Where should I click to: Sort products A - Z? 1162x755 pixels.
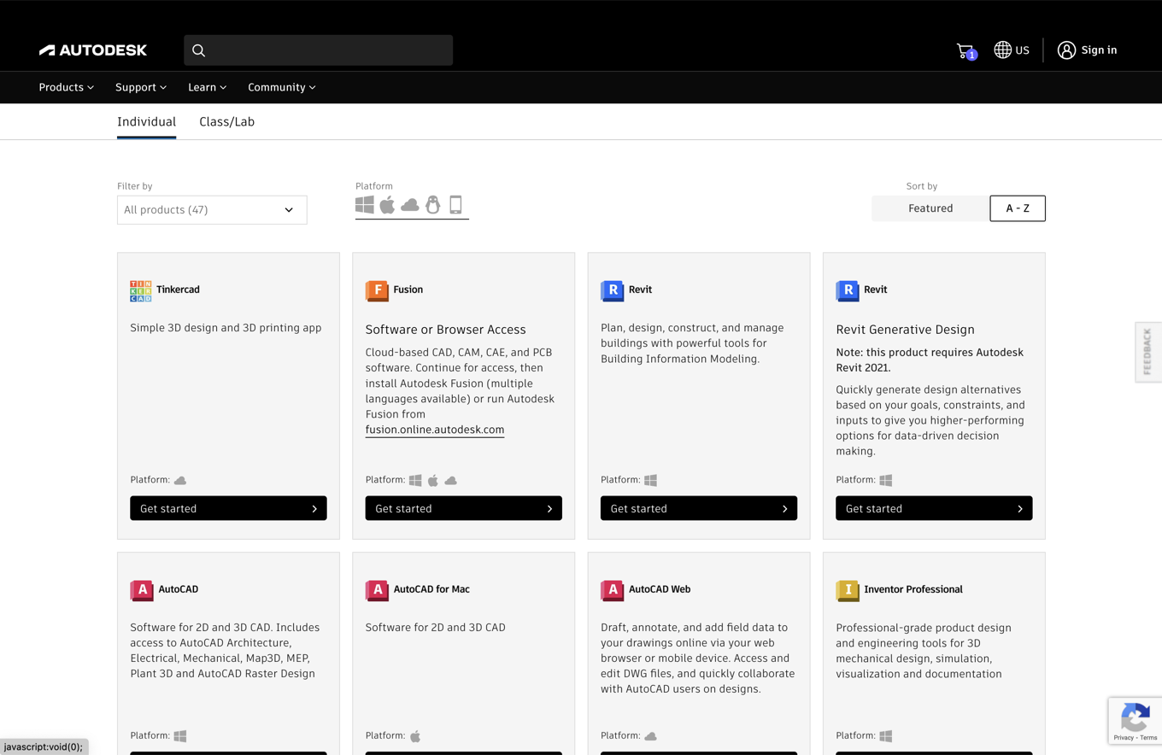[1018, 208]
